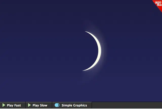Image resolution: width=162 pixels, height=109 pixels.
Task: Click the thickest middle part of the crescent
Action: tap(99, 51)
